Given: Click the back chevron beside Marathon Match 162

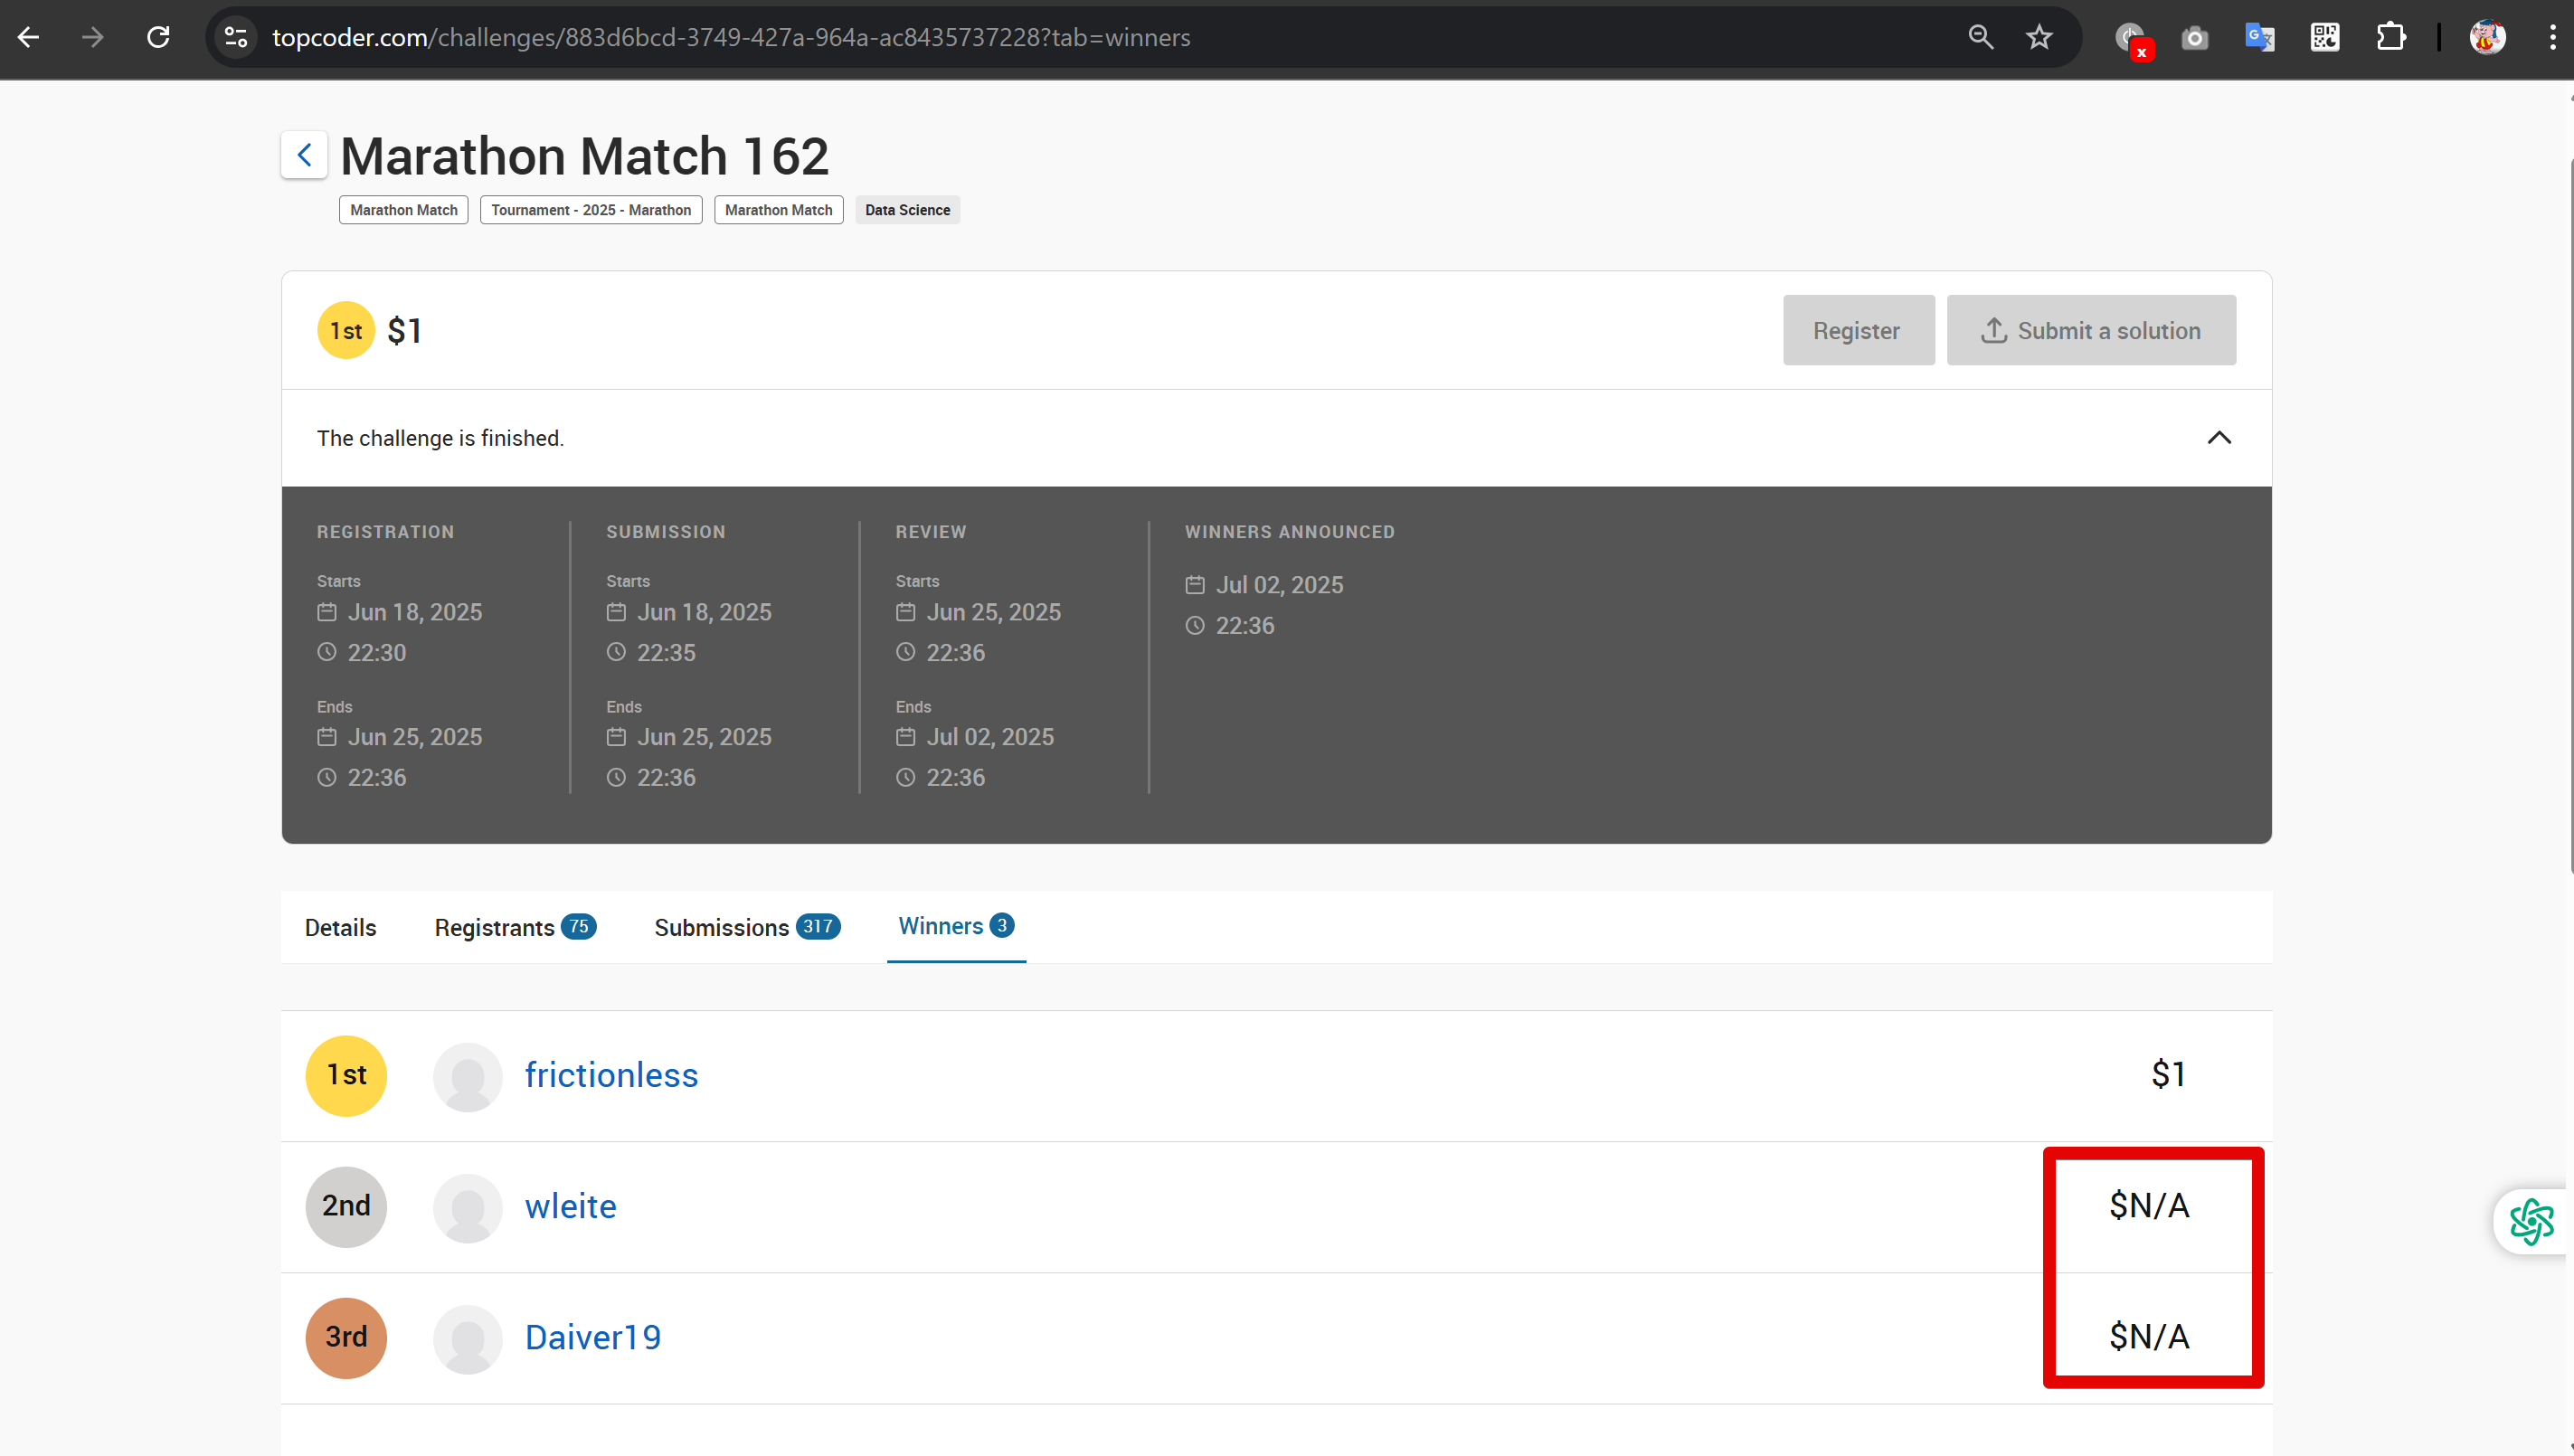Looking at the screenshot, I should point(304,155).
